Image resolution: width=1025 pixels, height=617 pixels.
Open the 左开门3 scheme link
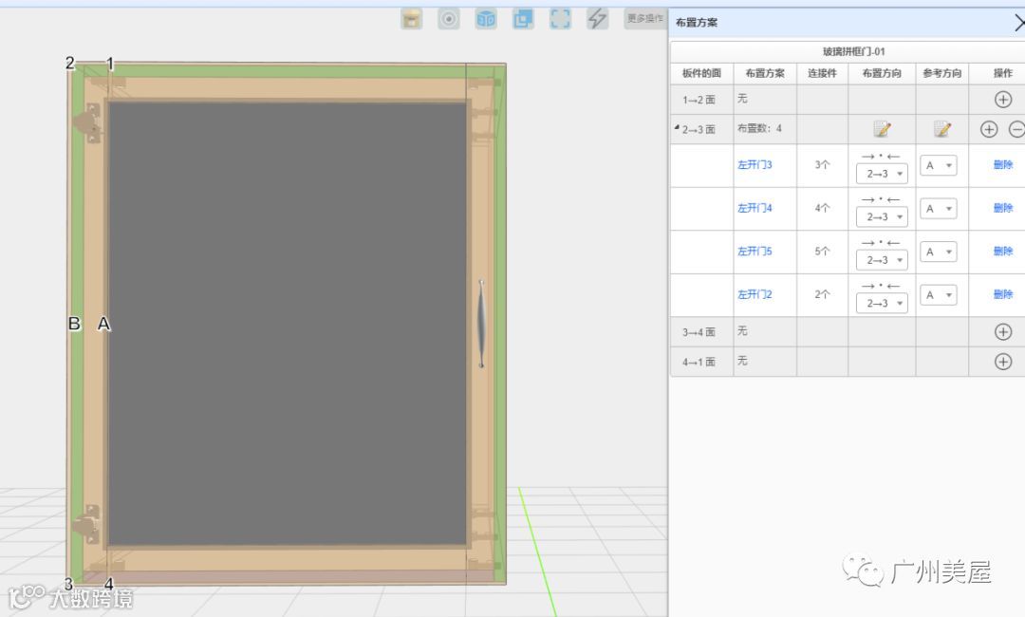[755, 165]
